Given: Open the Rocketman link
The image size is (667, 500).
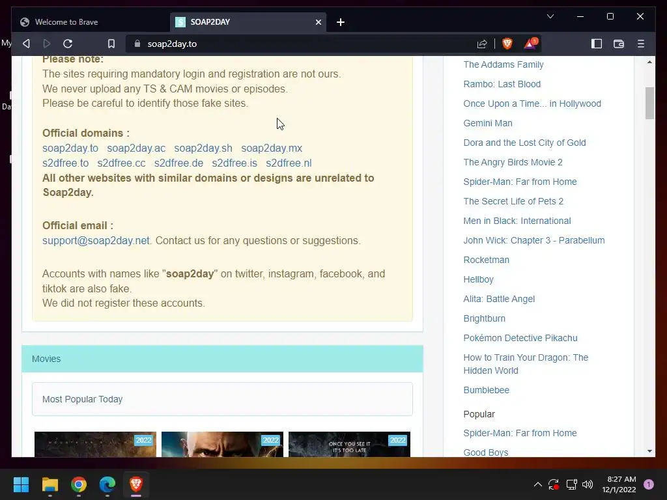Looking at the screenshot, I should point(486,260).
